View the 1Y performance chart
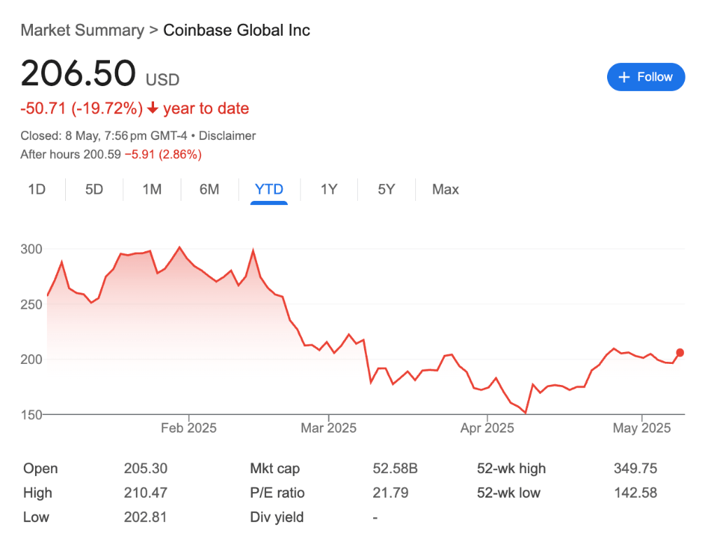Viewport: 717px width, 541px height. click(x=328, y=190)
